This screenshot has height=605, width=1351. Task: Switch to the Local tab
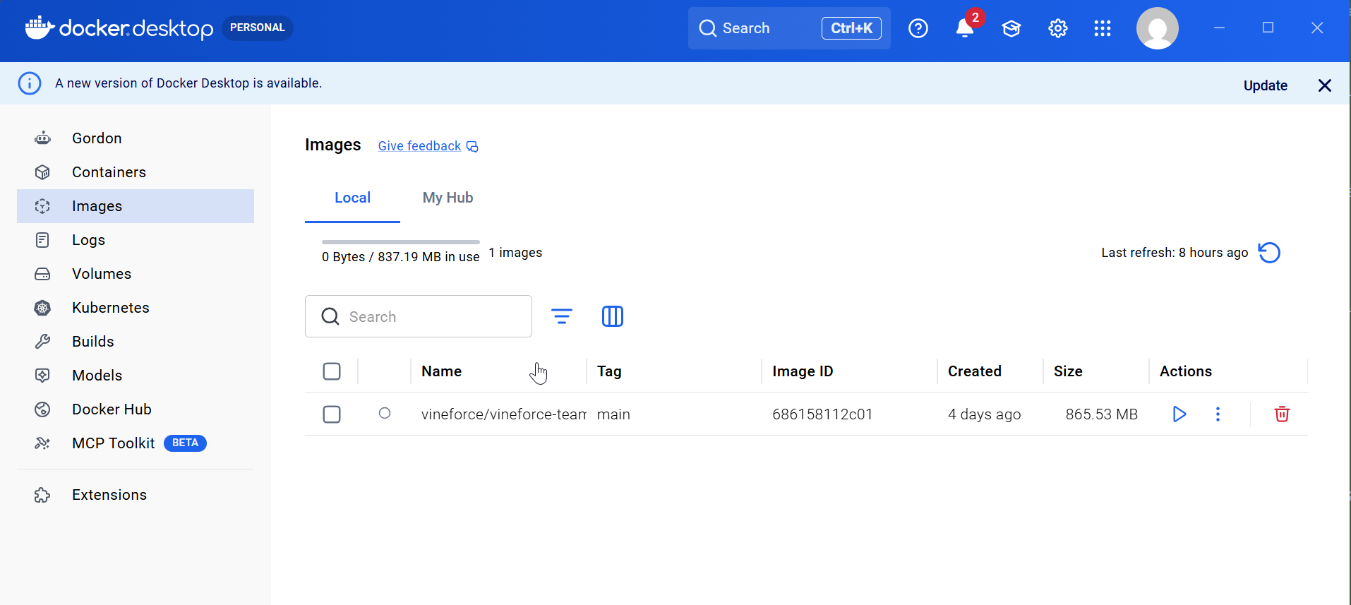pyautogui.click(x=352, y=198)
